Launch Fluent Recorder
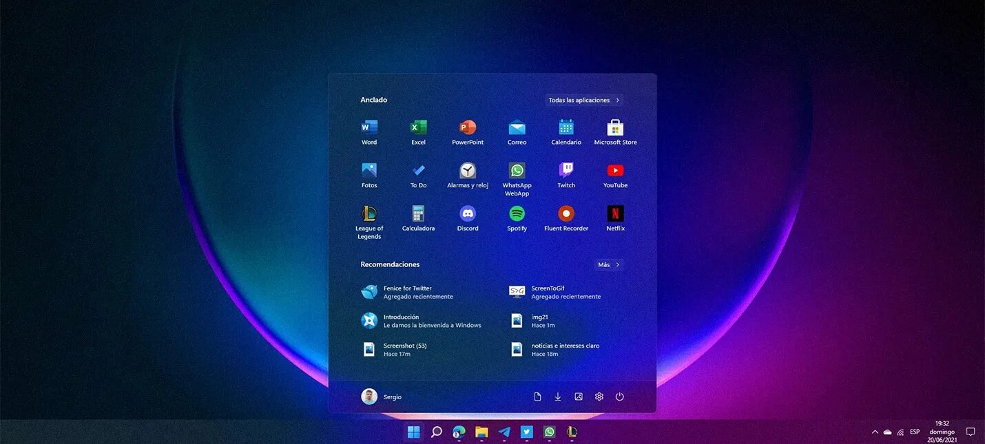Screen dimensions: 985x444 click(x=566, y=218)
